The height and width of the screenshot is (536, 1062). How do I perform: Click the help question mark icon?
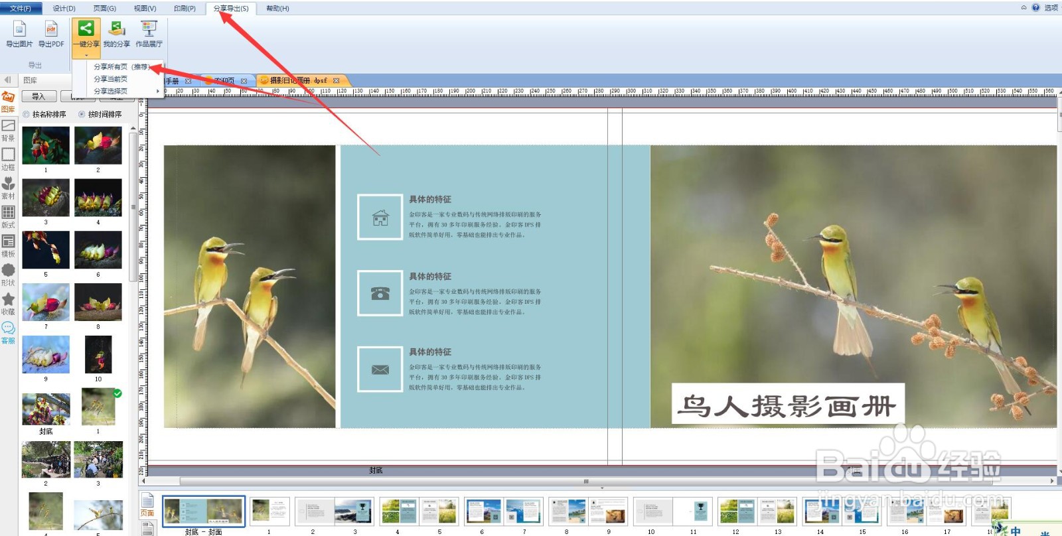pos(1035,8)
